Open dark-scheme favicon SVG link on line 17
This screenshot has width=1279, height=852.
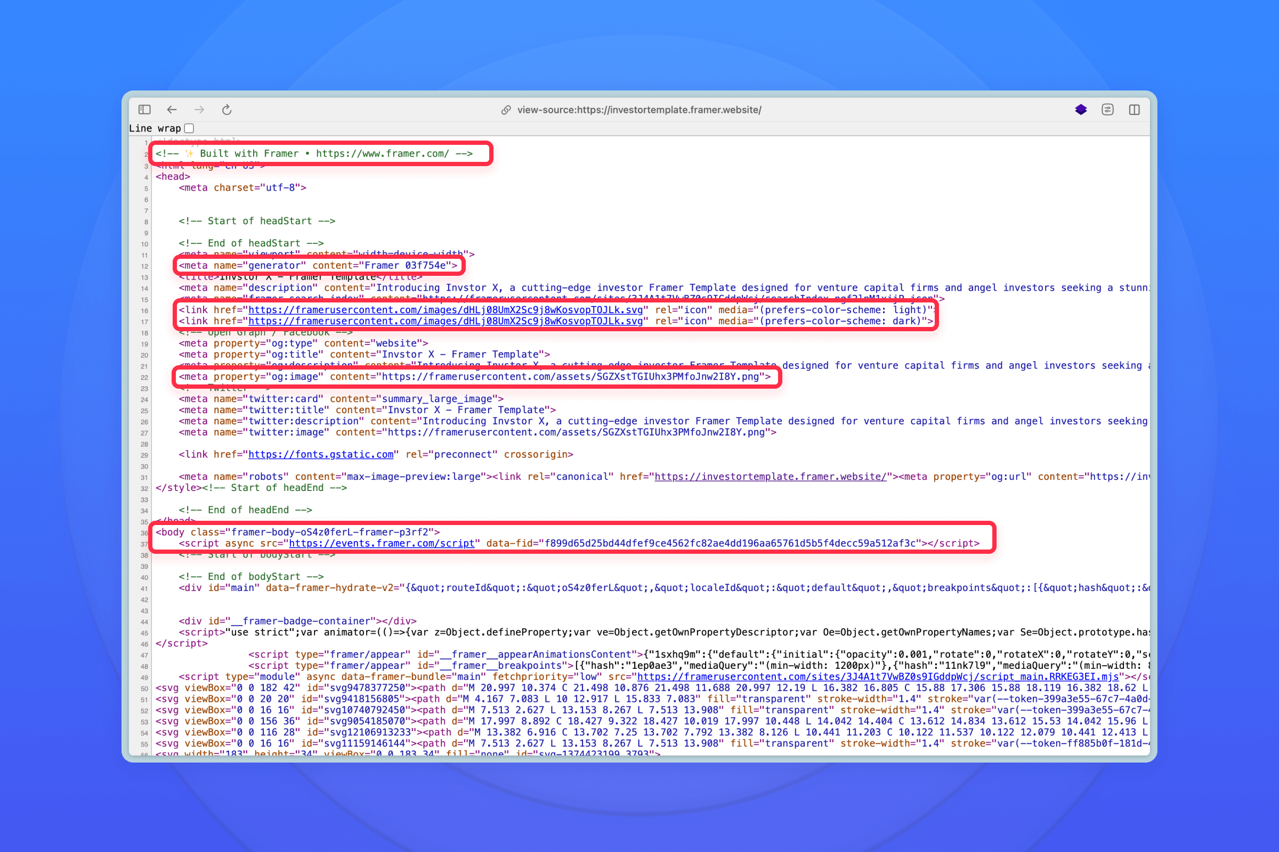446,321
